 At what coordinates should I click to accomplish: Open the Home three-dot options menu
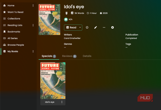tap(33, 5)
